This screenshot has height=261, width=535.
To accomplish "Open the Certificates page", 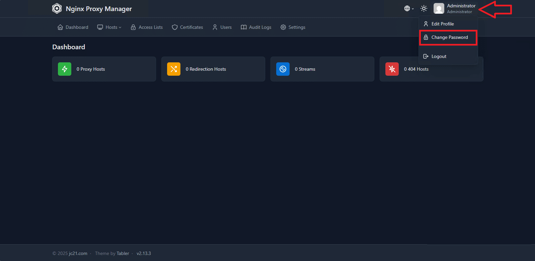I will pos(187,27).
